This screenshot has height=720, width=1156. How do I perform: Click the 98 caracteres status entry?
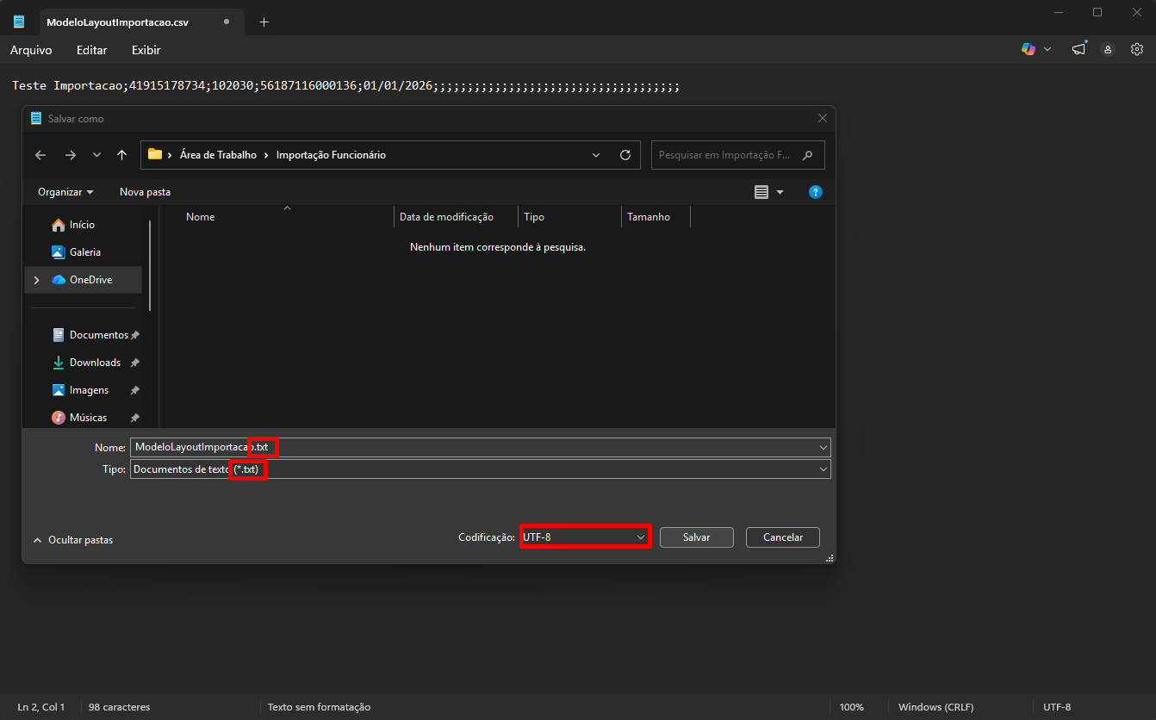(119, 707)
